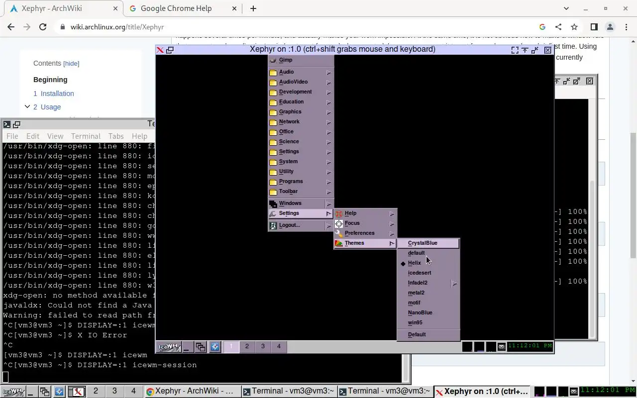
Task: Click the Logout icon in IceWM menu
Action: 273,225
